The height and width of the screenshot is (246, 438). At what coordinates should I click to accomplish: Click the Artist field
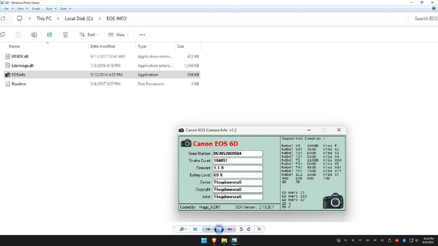tap(238, 197)
